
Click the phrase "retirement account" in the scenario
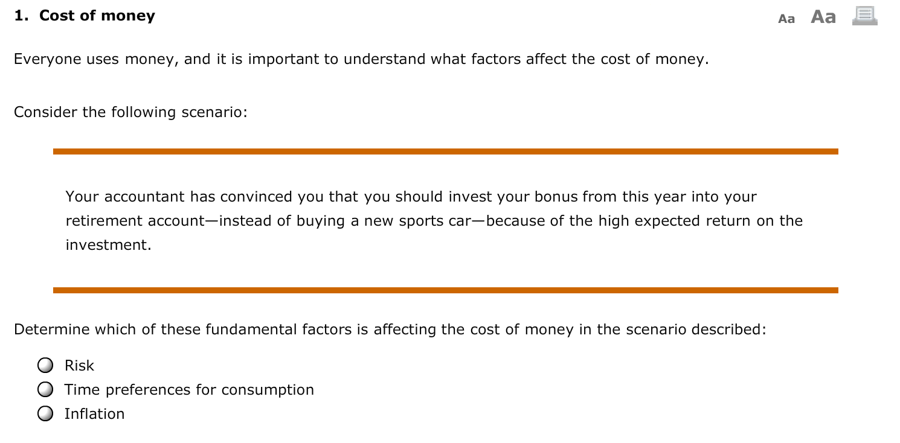[136, 221]
